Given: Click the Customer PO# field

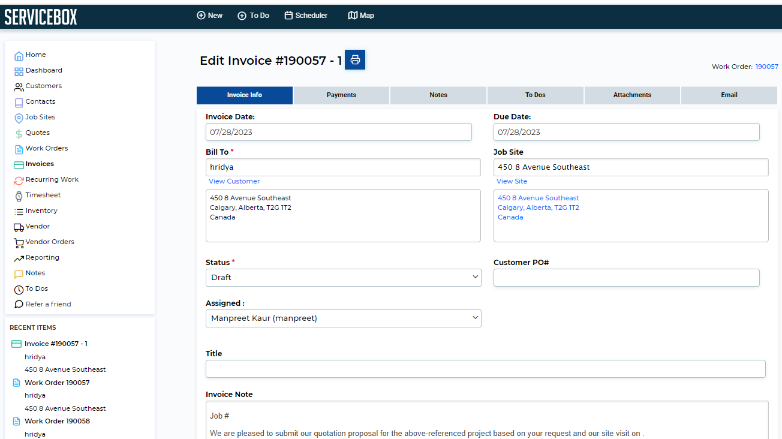Looking at the screenshot, I should 627,278.
